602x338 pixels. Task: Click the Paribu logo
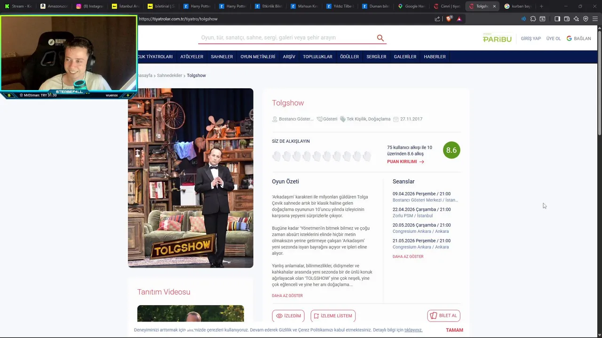tap(497, 38)
